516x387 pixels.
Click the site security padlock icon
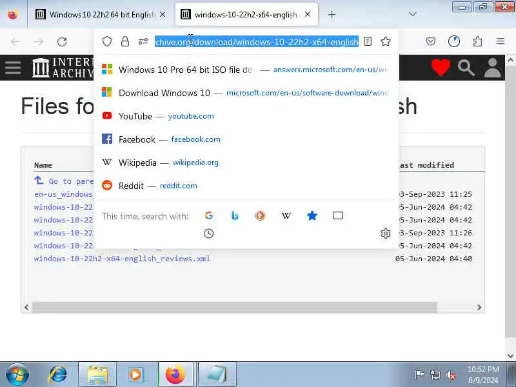tap(125, 41)
